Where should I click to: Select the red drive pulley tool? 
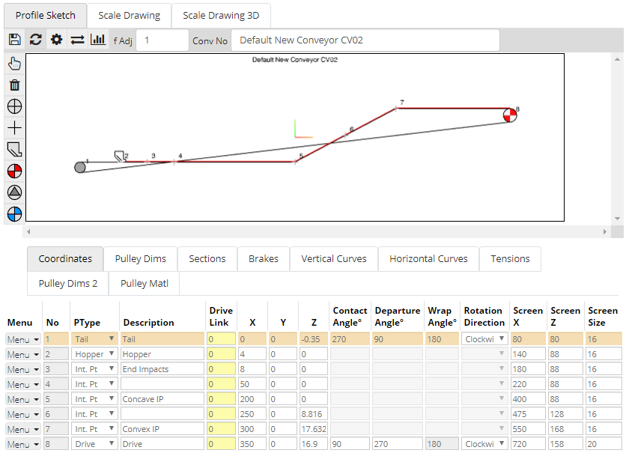[14, 171]
